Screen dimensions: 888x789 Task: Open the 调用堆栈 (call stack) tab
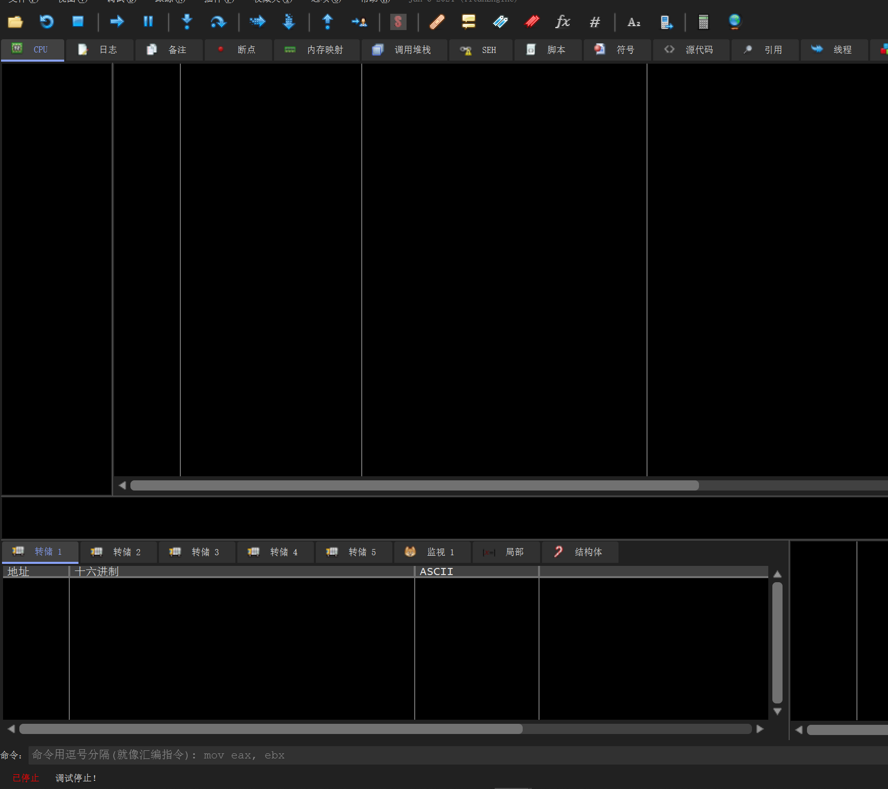[x=405, y=50]
